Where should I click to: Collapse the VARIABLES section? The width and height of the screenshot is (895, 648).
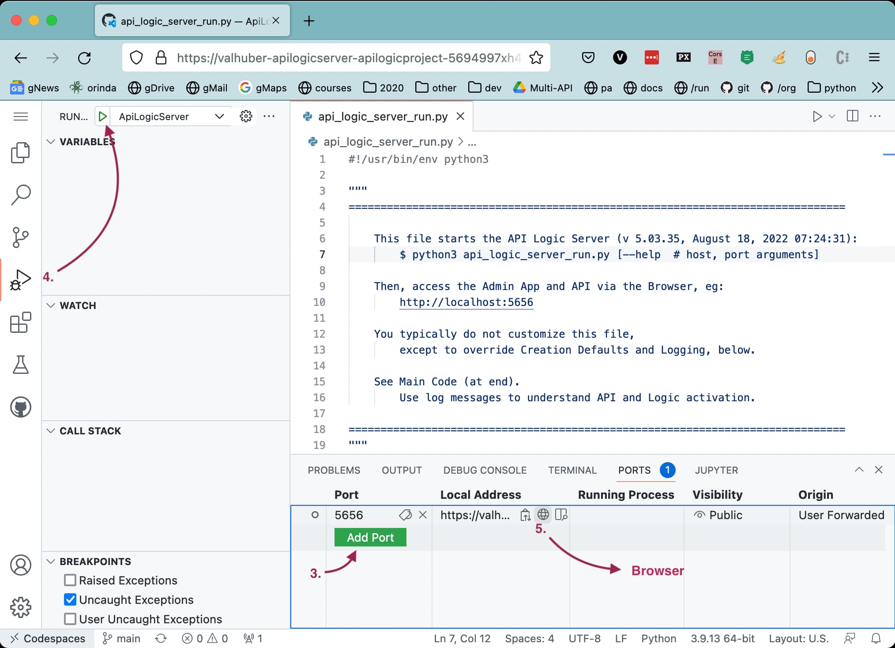pyautogui.click(x=51, y=142)
